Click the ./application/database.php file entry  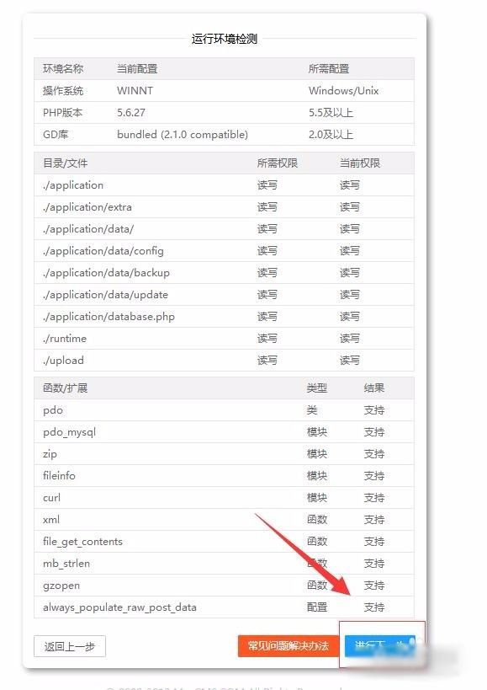coord(109,317)
